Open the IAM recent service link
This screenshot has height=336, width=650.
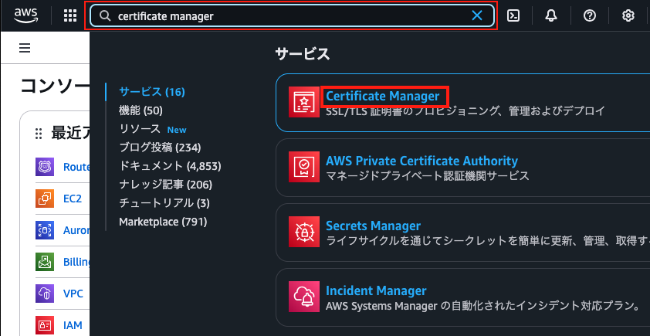73,325
